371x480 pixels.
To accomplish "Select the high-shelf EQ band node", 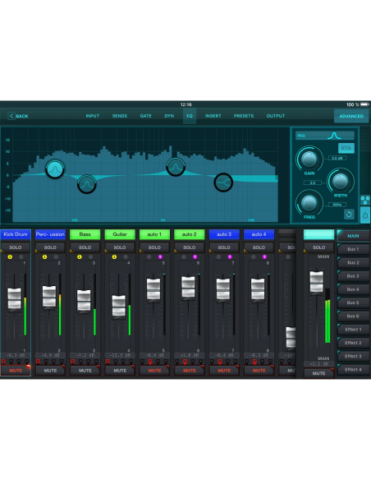I will [223, 182].
